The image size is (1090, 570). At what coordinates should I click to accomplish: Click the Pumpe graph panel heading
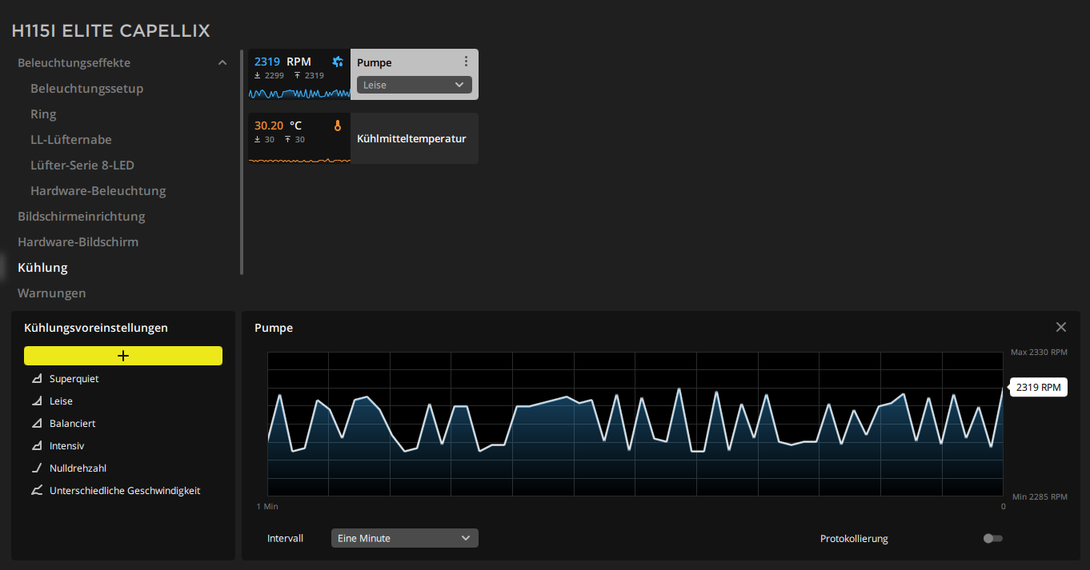point(274,328)
